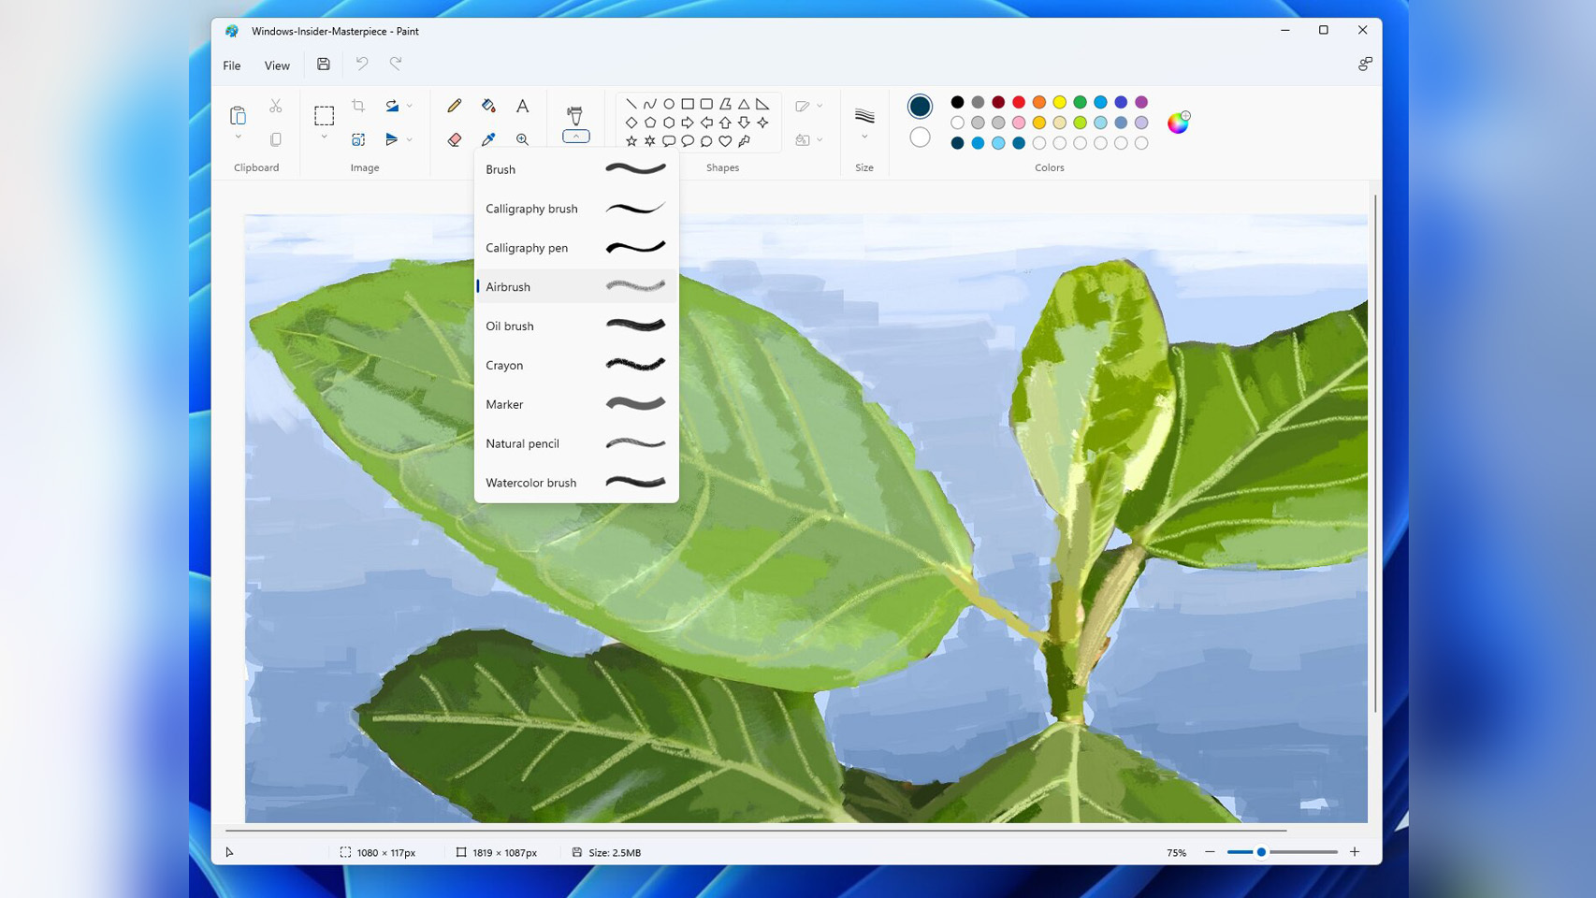Select the Magnifier tool
Screen dimensions: 1596x898
[x=523, y=138]
